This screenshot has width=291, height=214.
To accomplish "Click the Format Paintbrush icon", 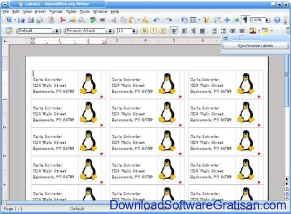I will [x=145, y=20].
